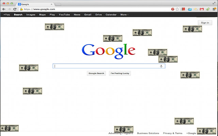Open the Business Solutions footer link
The image size is (218, 136).
tap(148, 133)
